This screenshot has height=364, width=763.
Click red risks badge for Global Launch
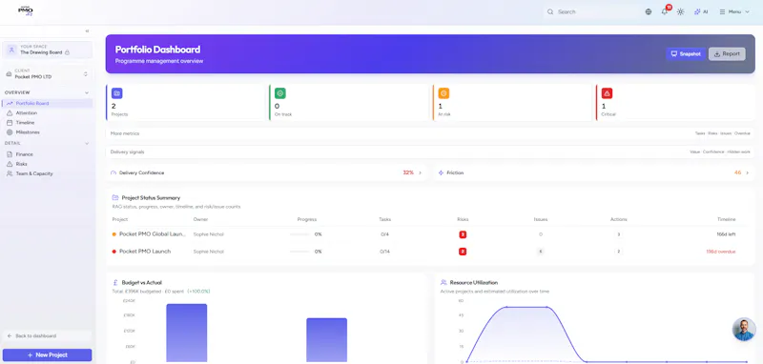click(463, 234)
